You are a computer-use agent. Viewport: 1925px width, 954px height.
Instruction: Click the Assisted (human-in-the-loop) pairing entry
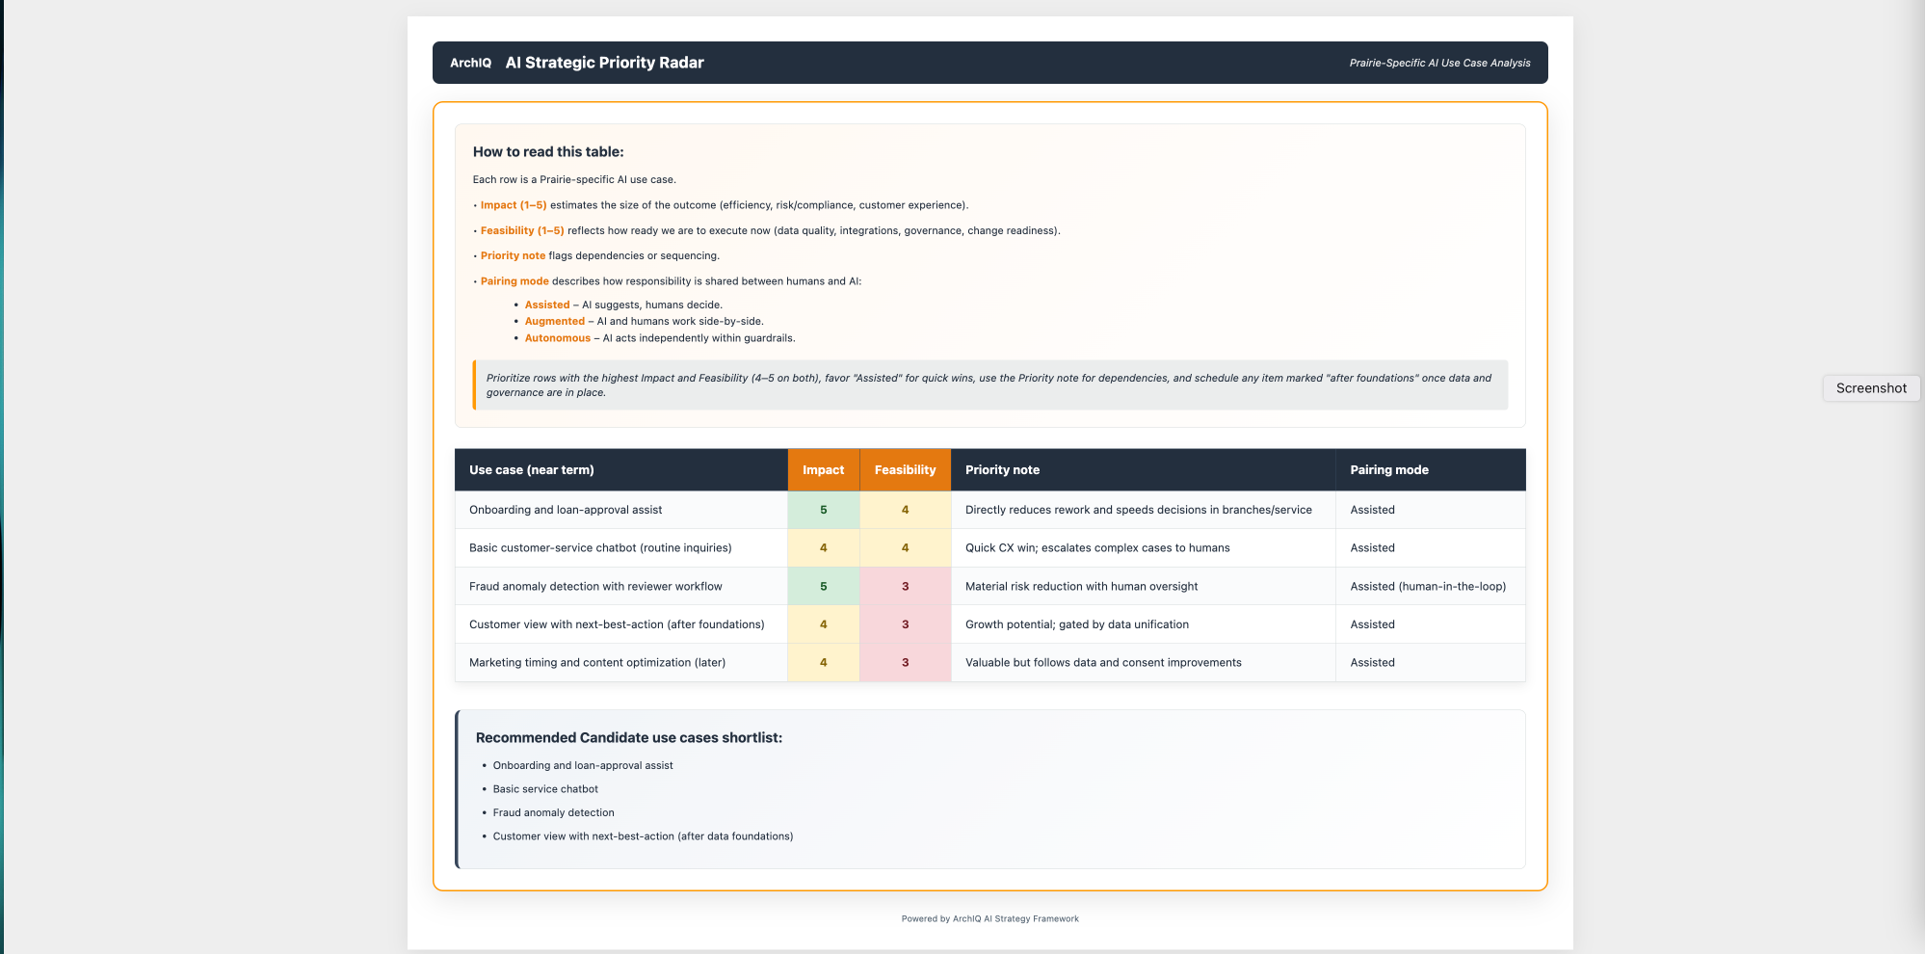[x=1428, y=586]
